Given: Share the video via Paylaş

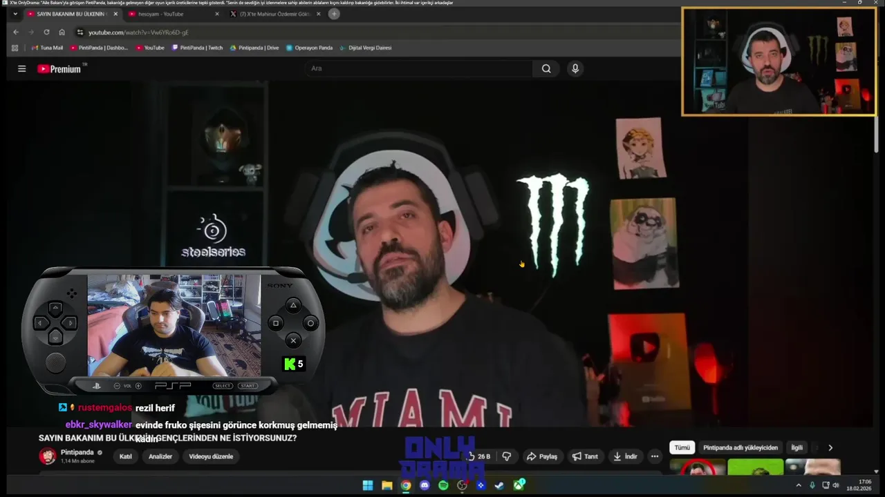Looking at the screenshot, I should [x=542, y=456].
